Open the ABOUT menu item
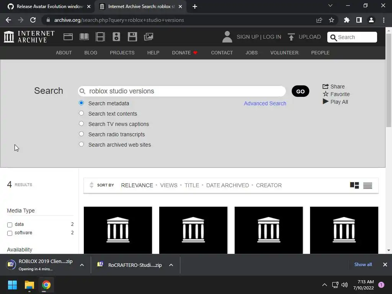Viewport: 392px width, 294px height. pyautogui.click(x=64, y=53)
